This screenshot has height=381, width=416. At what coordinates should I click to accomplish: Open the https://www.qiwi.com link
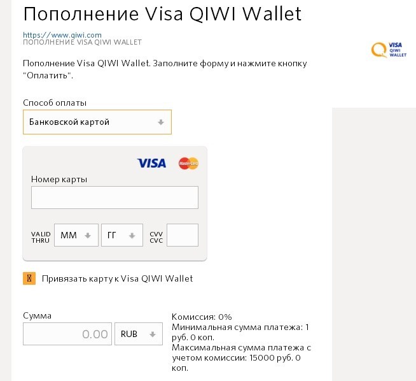(62, 35)
